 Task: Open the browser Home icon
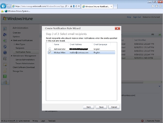[152, 6]
